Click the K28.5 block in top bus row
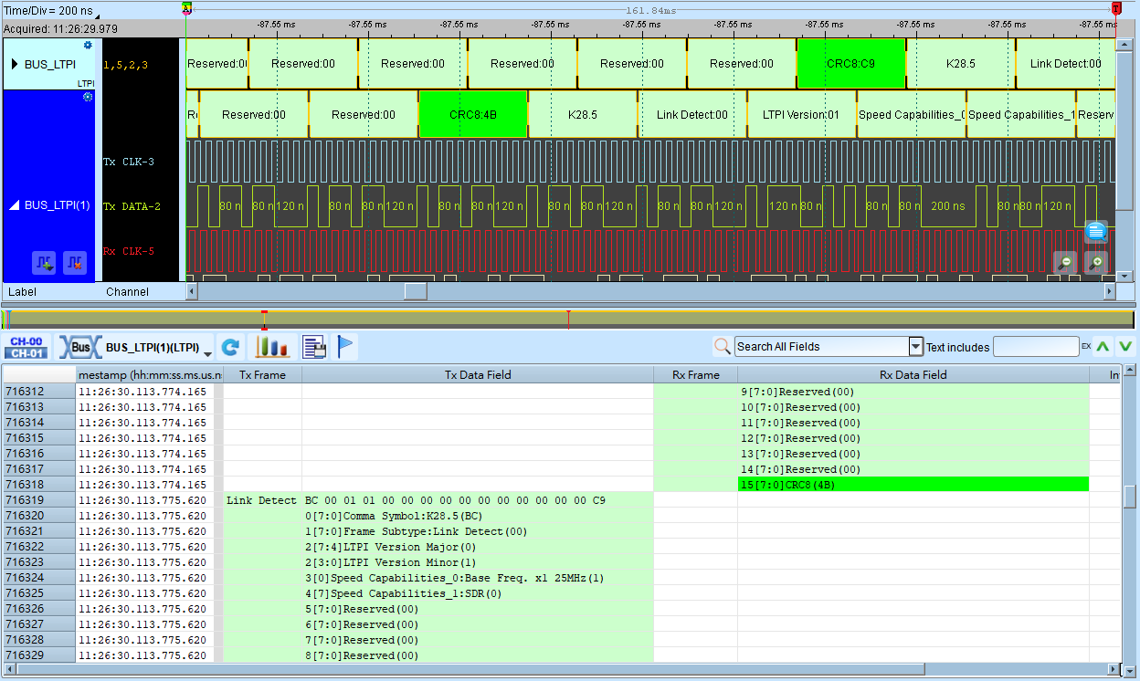The image size is (1140, 681). tap(960, 63)
